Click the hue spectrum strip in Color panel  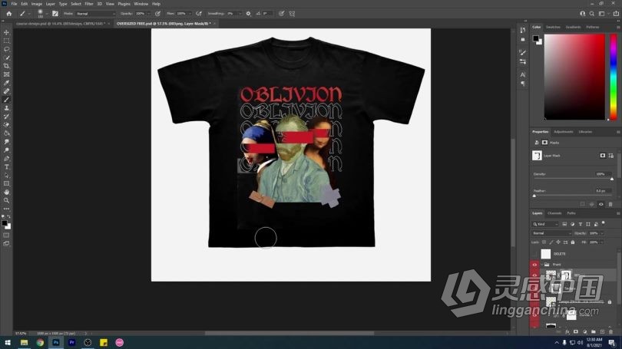click(x=614, y=77)
